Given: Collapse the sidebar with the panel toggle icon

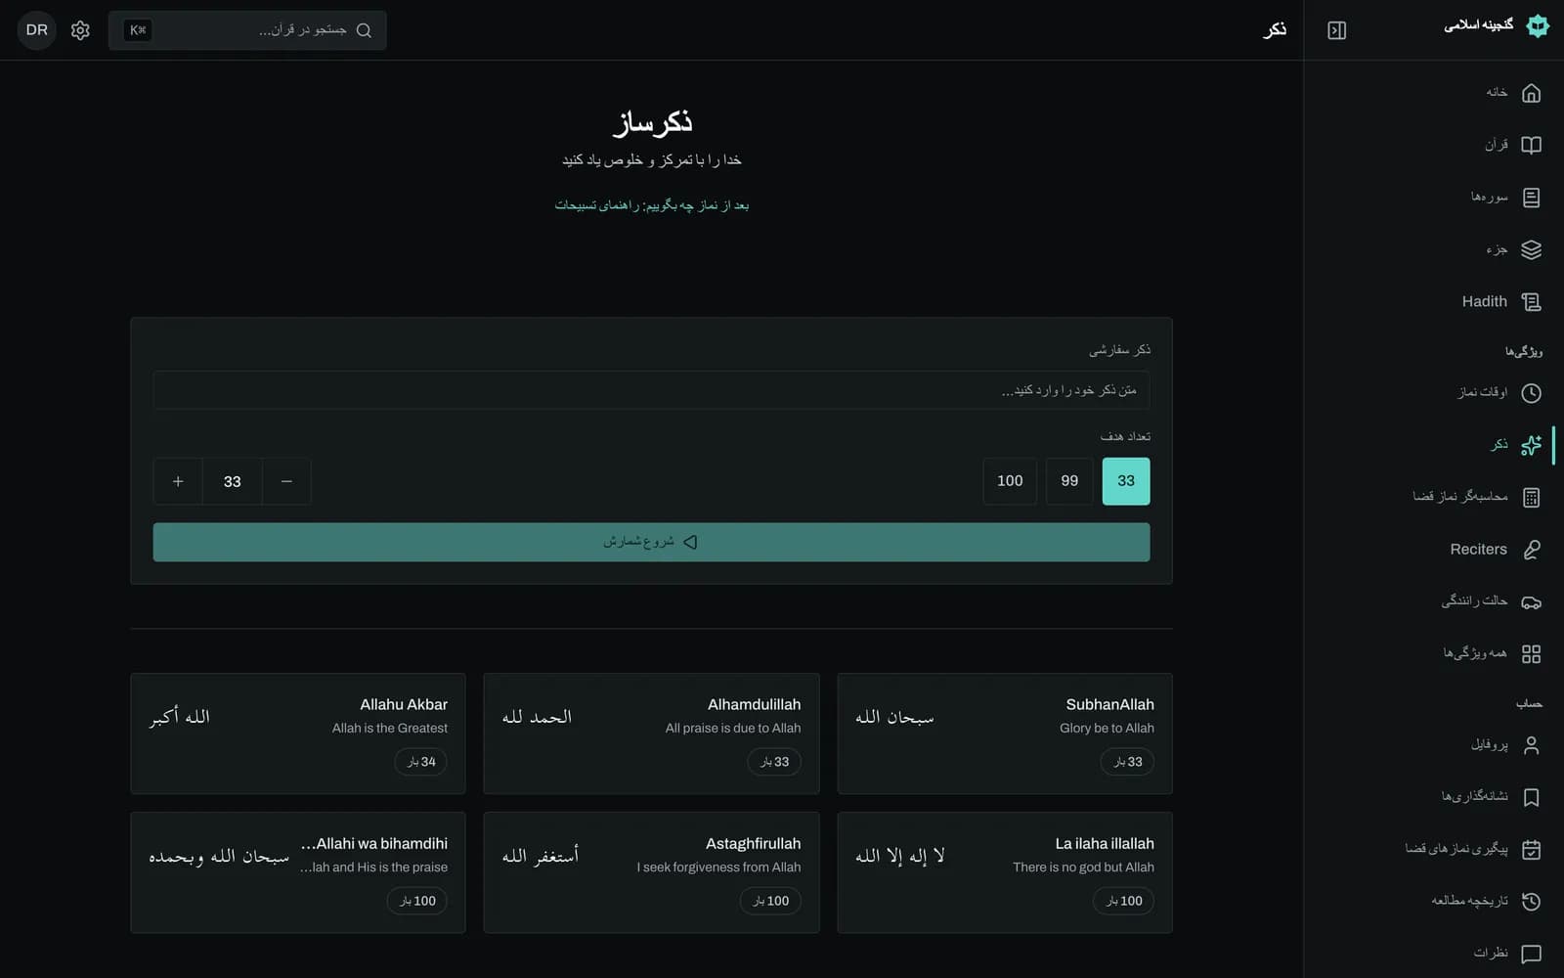Looking at the screenshot, I should pos(1336,30).
